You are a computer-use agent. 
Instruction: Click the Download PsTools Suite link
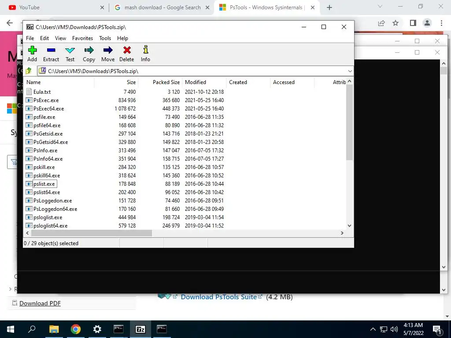218,297
